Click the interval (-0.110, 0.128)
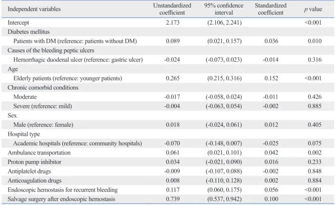The width and height of the screenshot is (335, 205). click(224, 181)
